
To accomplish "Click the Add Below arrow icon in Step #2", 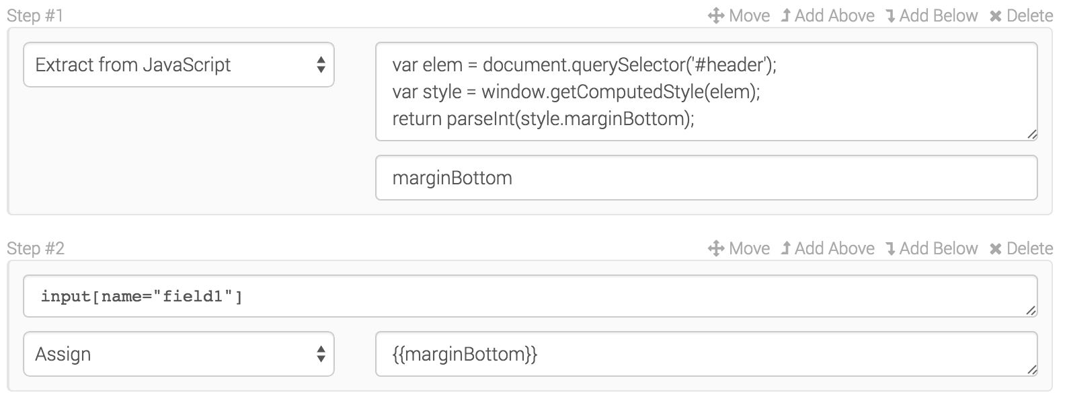I will [x=891, y=248].
